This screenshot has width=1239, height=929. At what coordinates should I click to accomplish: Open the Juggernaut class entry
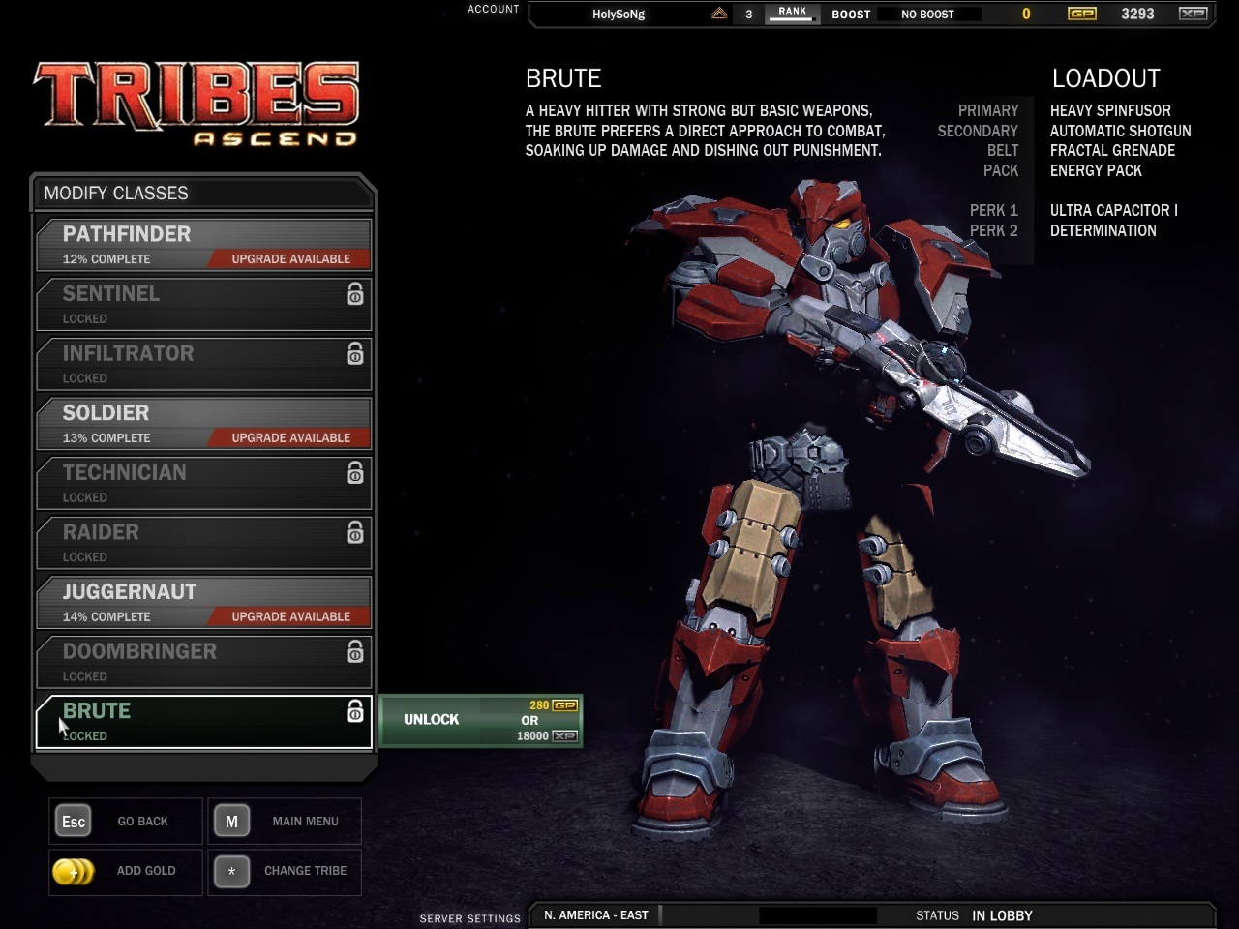click(x=203, y=602)
